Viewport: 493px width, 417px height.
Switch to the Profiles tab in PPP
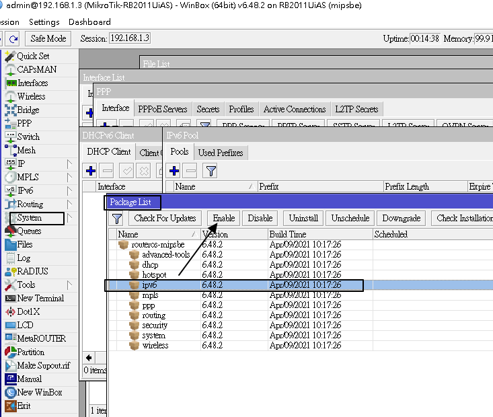241,109
